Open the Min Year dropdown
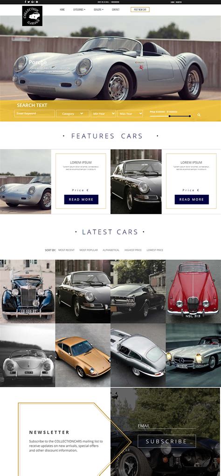 pos(104,114)
